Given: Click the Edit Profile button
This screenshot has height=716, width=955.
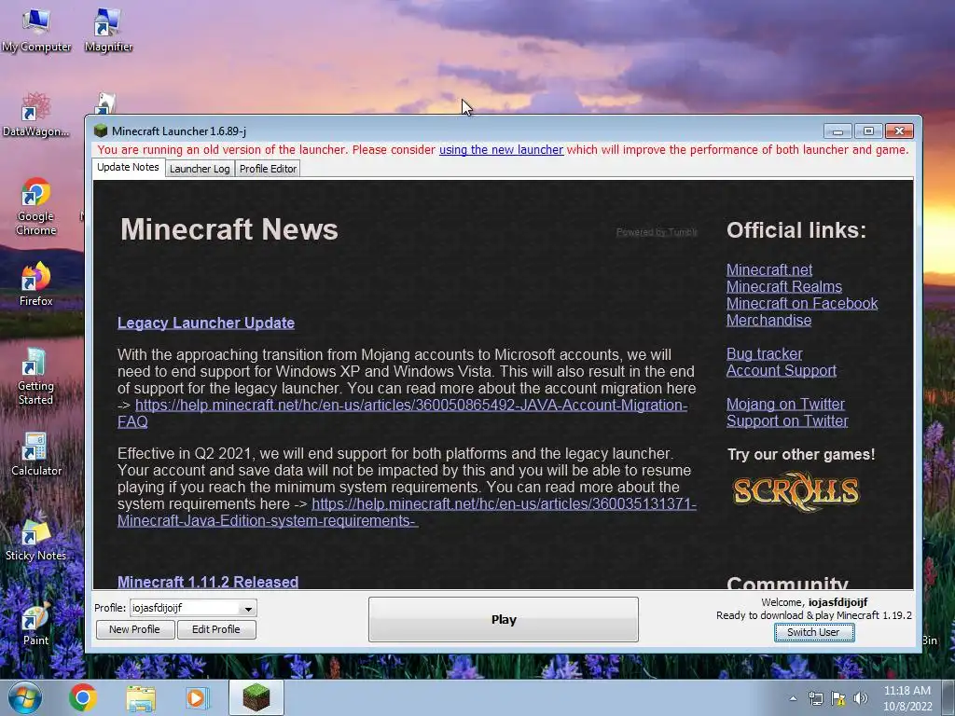Looking at the screenshot, I should click(216, 629).
